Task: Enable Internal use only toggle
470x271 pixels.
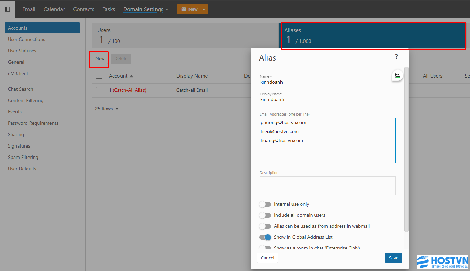Action: (265, 204)
